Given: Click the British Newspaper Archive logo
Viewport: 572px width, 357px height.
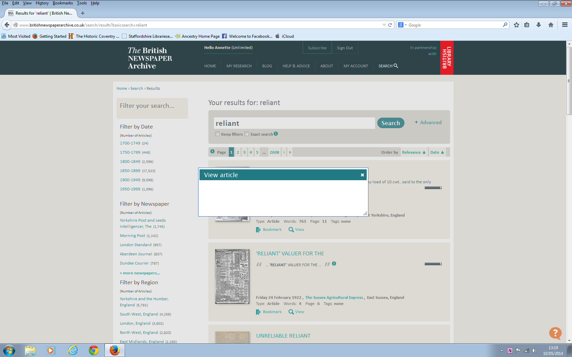Looking at the screenshot, I should coord(150,58).
